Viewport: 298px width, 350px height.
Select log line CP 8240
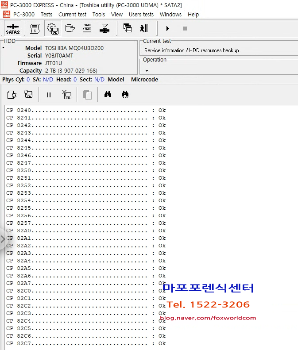click(86, 110)
